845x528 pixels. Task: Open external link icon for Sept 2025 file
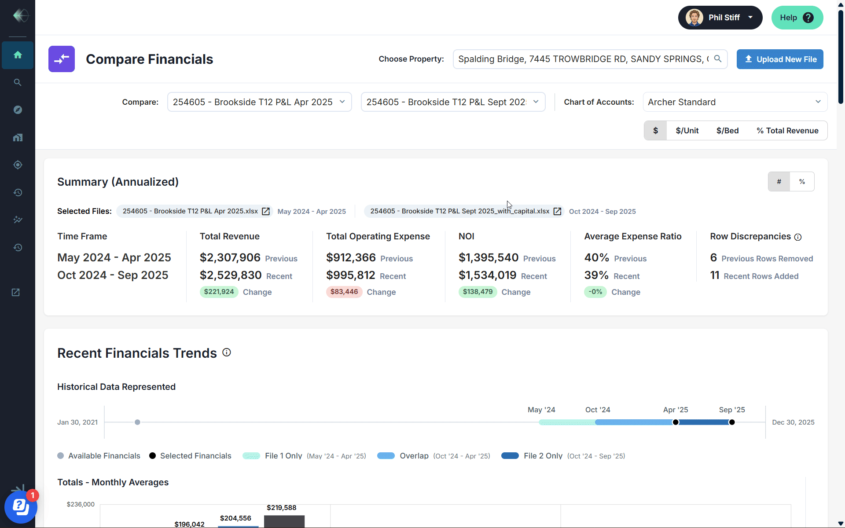coord(557,211)
